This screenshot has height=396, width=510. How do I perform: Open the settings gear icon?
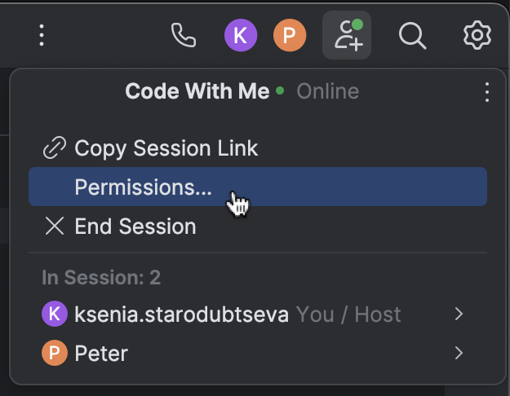pos(477,35)
